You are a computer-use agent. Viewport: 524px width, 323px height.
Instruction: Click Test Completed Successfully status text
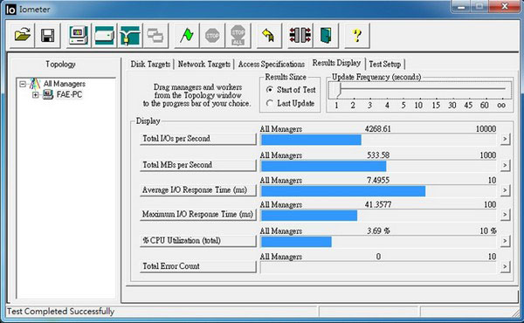click(60, 312)
